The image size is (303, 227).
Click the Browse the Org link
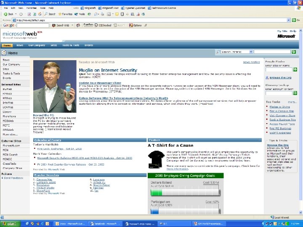point(280,78)
